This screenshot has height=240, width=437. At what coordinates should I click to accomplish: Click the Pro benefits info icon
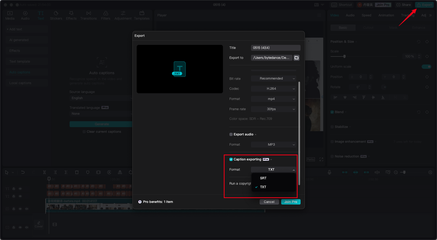pyautogui.click(x=140, y=202)
